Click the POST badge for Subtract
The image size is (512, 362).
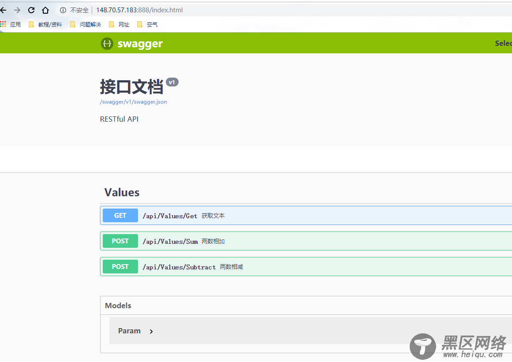120,267
